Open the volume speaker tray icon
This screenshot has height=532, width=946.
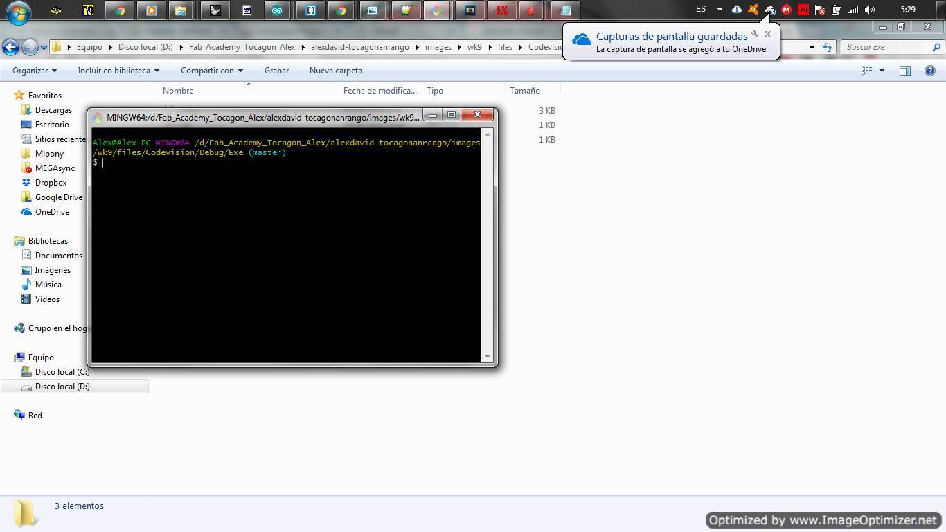[x=870, y=10]
